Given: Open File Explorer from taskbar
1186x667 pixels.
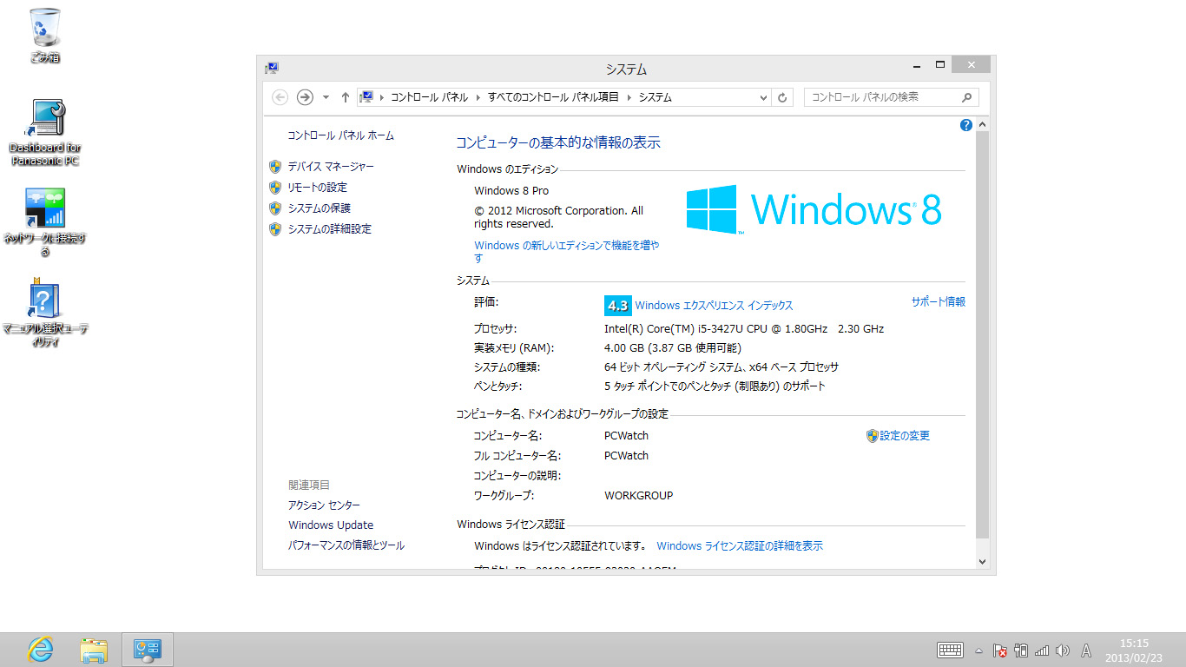Looking at the screenshot, I should (x=94, y=650).
